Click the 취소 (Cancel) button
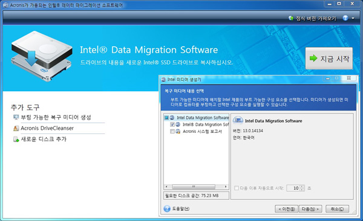The height and width of the screenshot is (221, 363). click(x=337, y=209)
